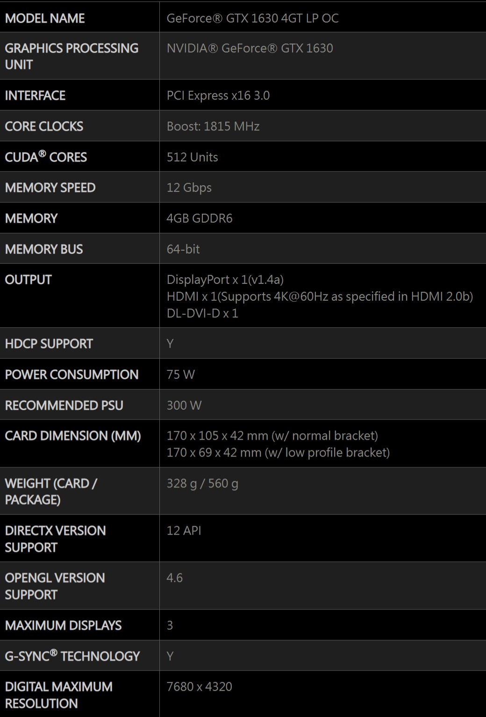Viewport: 486px width, 717px height.
Task: Click the DisplayPort x 1(v1.4a) output line
Action: (225, 280)
